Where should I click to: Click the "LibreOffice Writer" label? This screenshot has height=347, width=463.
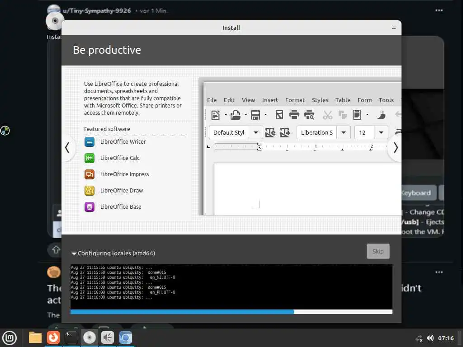(123, 142)
